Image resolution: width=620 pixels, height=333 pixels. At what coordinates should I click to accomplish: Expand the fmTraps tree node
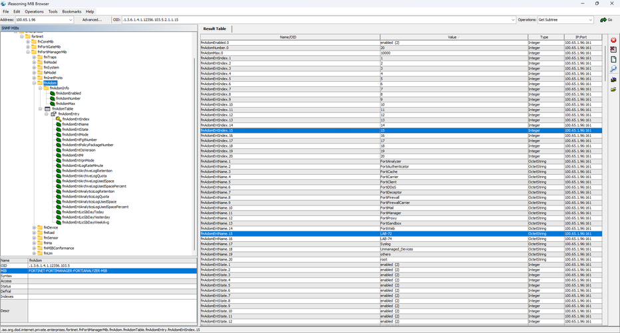[34, 57]
